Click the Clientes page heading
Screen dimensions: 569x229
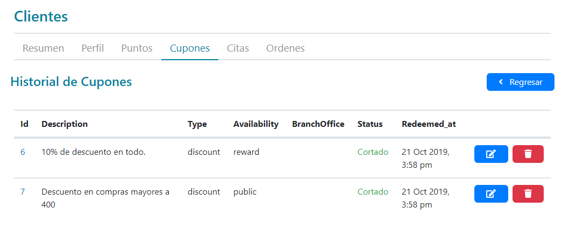point(41,17)
